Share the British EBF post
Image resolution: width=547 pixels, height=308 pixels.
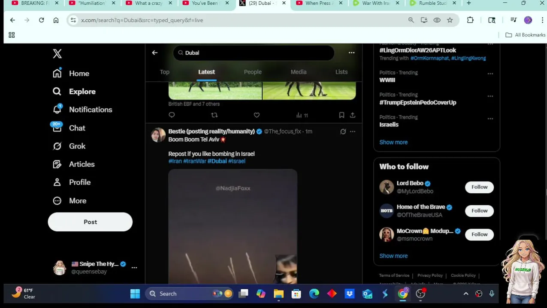tap(352, 115)
